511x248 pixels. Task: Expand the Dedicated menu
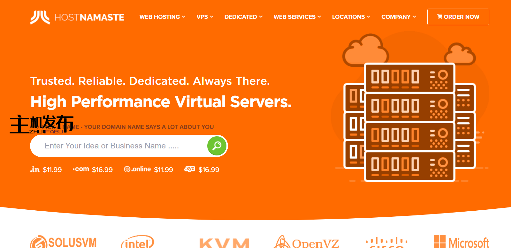[243, 17]
